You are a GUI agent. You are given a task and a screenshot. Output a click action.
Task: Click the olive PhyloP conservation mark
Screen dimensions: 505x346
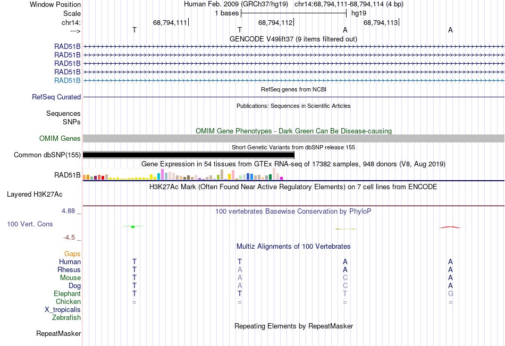click(x=346, y=229)
